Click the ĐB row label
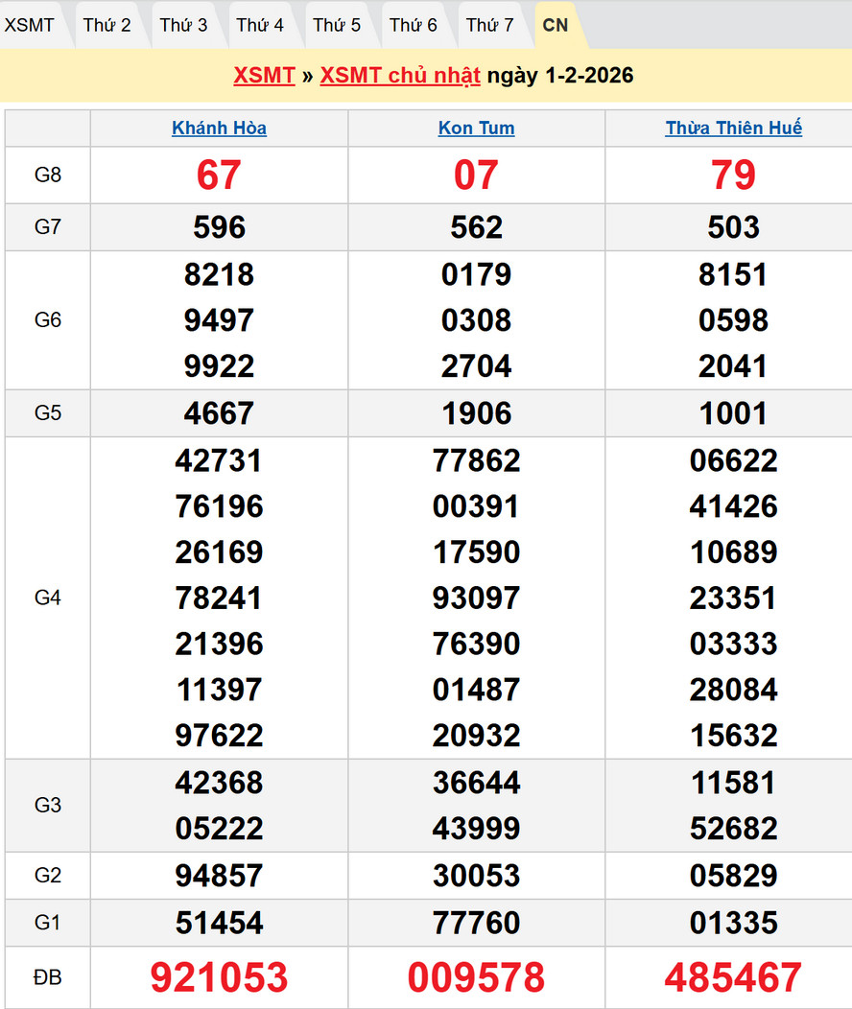The image size is (852, 1009). 47,977
